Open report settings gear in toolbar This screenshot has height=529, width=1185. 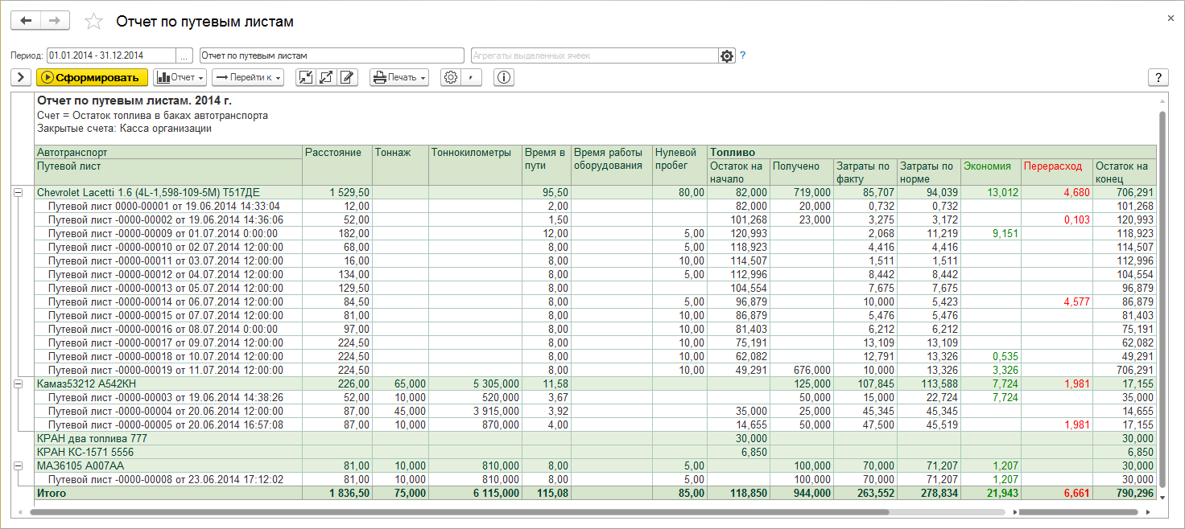451,77
